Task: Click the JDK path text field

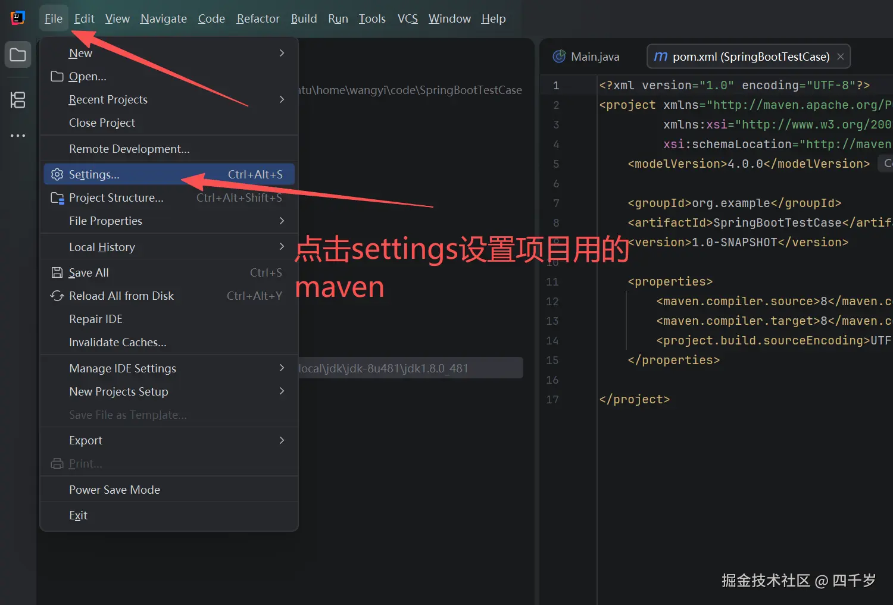Action: click(410, 368)
